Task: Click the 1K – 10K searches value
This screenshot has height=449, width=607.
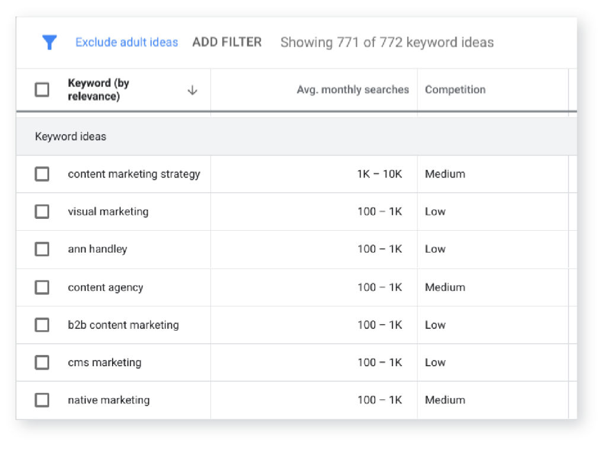Action: click(379, 174)
